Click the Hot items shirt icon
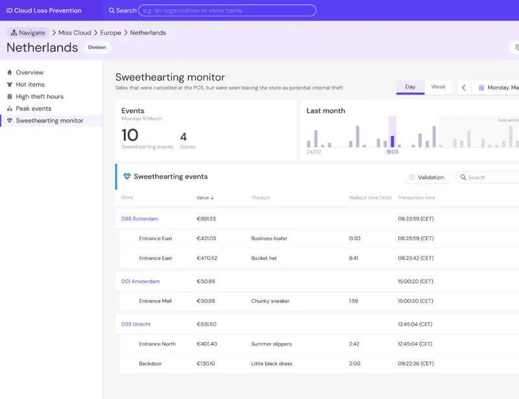 (x=10, y=84)
